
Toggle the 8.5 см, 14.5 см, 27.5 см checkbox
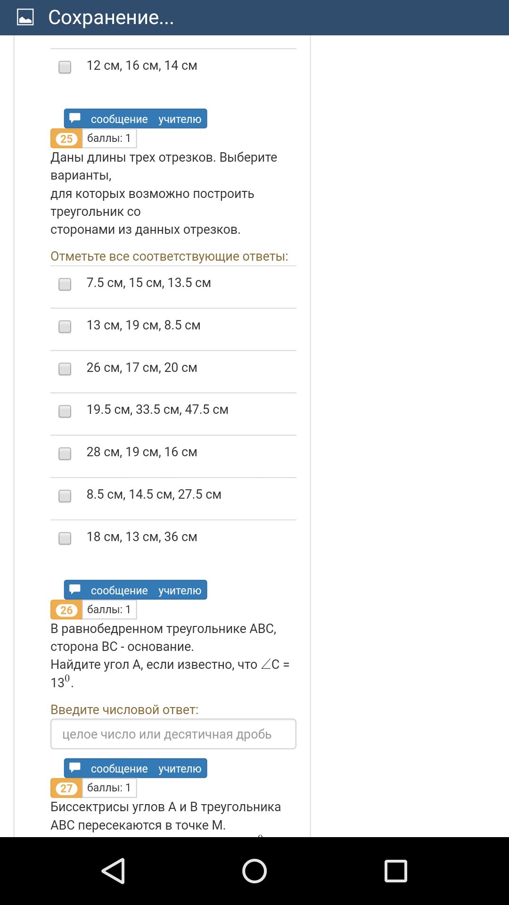(x=65, y=496)
